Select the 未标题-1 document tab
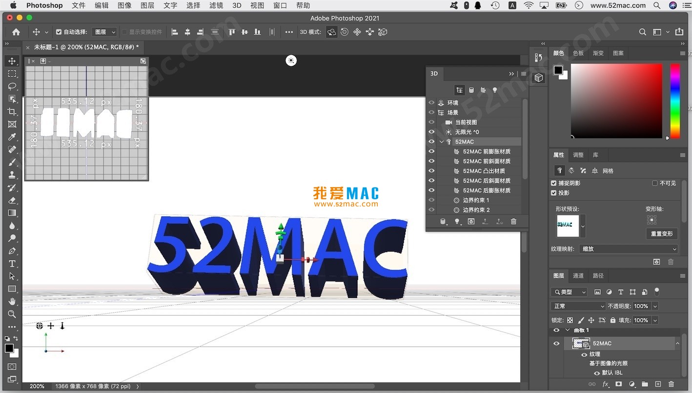This screenshot has width=692, height=393. coord(86,47)
